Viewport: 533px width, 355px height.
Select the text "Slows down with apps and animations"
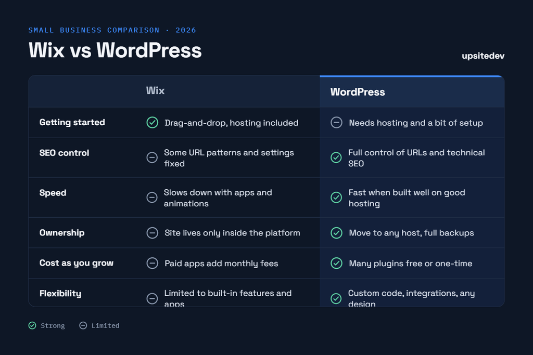coord(218,198)
